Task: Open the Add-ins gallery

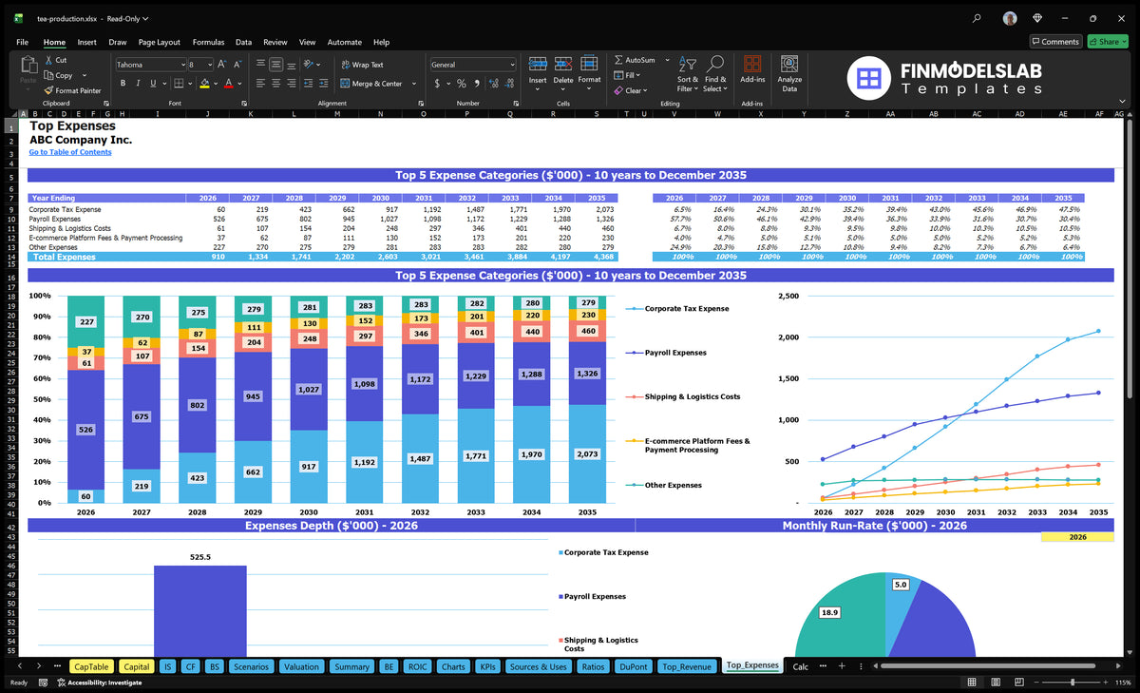Action: [x=752, y=69]
